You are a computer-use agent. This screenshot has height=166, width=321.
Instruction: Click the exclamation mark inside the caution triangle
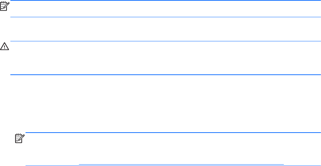pyautogui.click(x=4, y=47)
